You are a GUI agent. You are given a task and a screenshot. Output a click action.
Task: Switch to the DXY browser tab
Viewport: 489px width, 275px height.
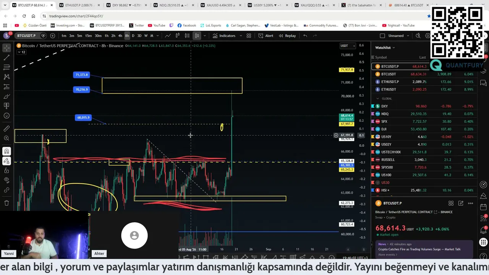pos(126,5)
